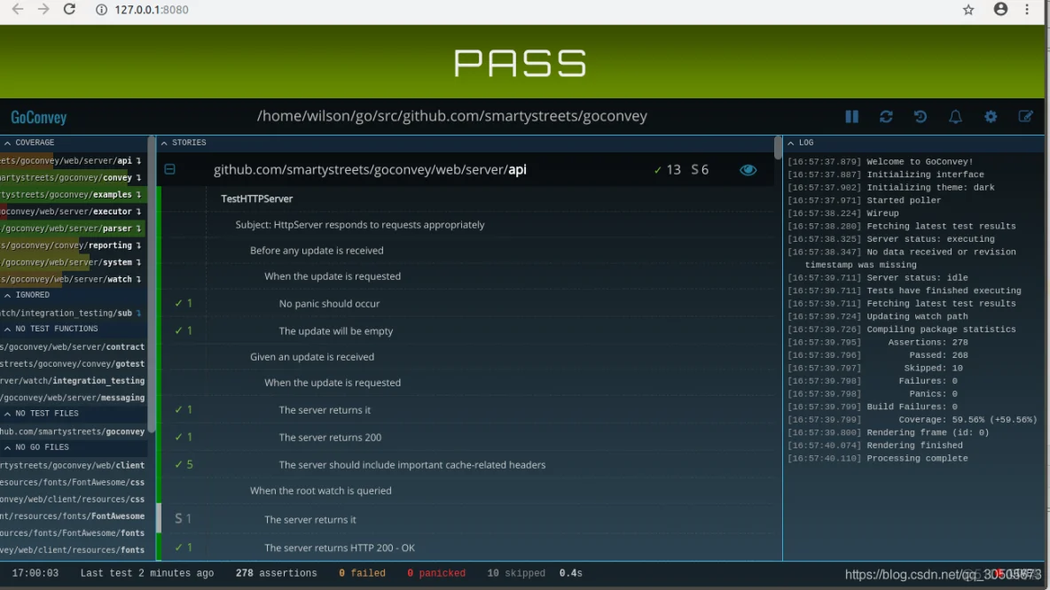Open coverage for web/server/api package
The height and width of the screenshot is (590, 1050).
pyautogui.click(x=73, y=160)
